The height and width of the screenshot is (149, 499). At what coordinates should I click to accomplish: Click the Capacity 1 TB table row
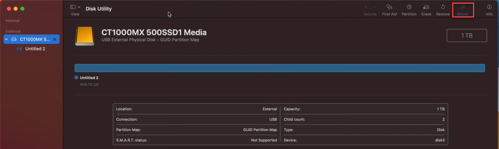(364, 109)
